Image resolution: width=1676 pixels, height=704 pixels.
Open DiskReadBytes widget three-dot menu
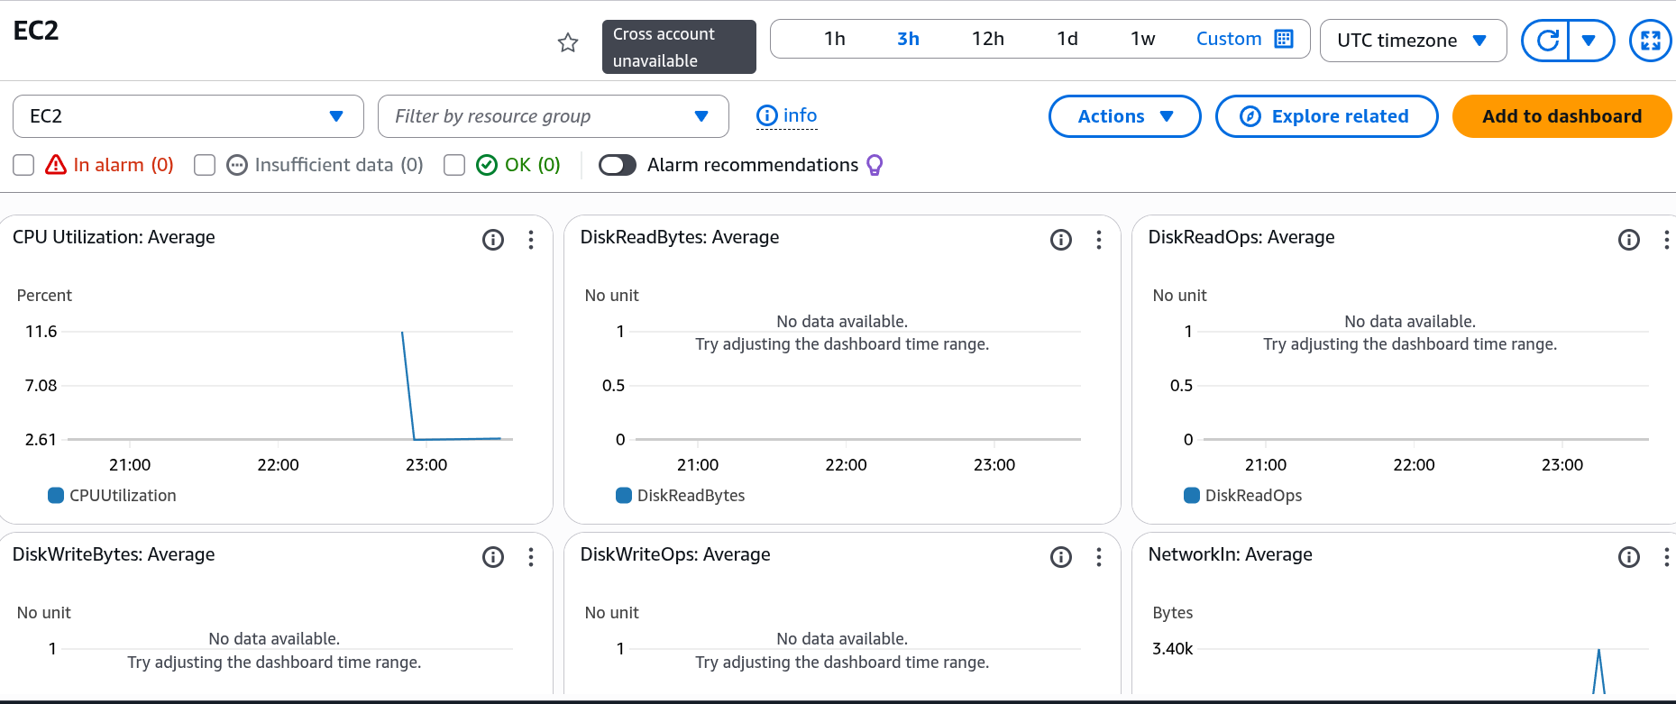[1098, 239]
